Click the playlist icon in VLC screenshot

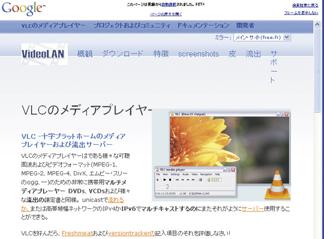(200, 180)
